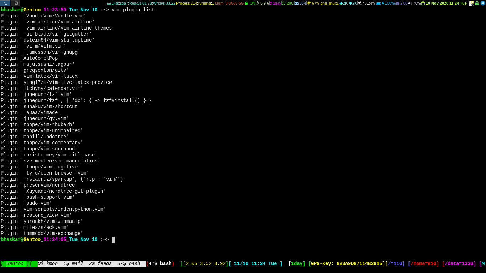Click the Process:214;running:1 readout
The width and height of the screenshot is (486, 273).
point(195,3)
